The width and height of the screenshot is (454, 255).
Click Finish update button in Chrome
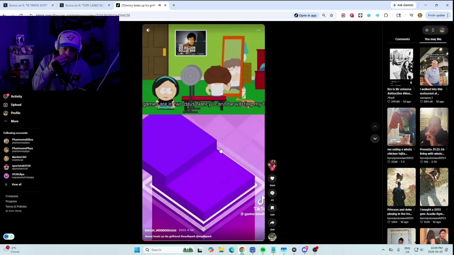(438, 15)
